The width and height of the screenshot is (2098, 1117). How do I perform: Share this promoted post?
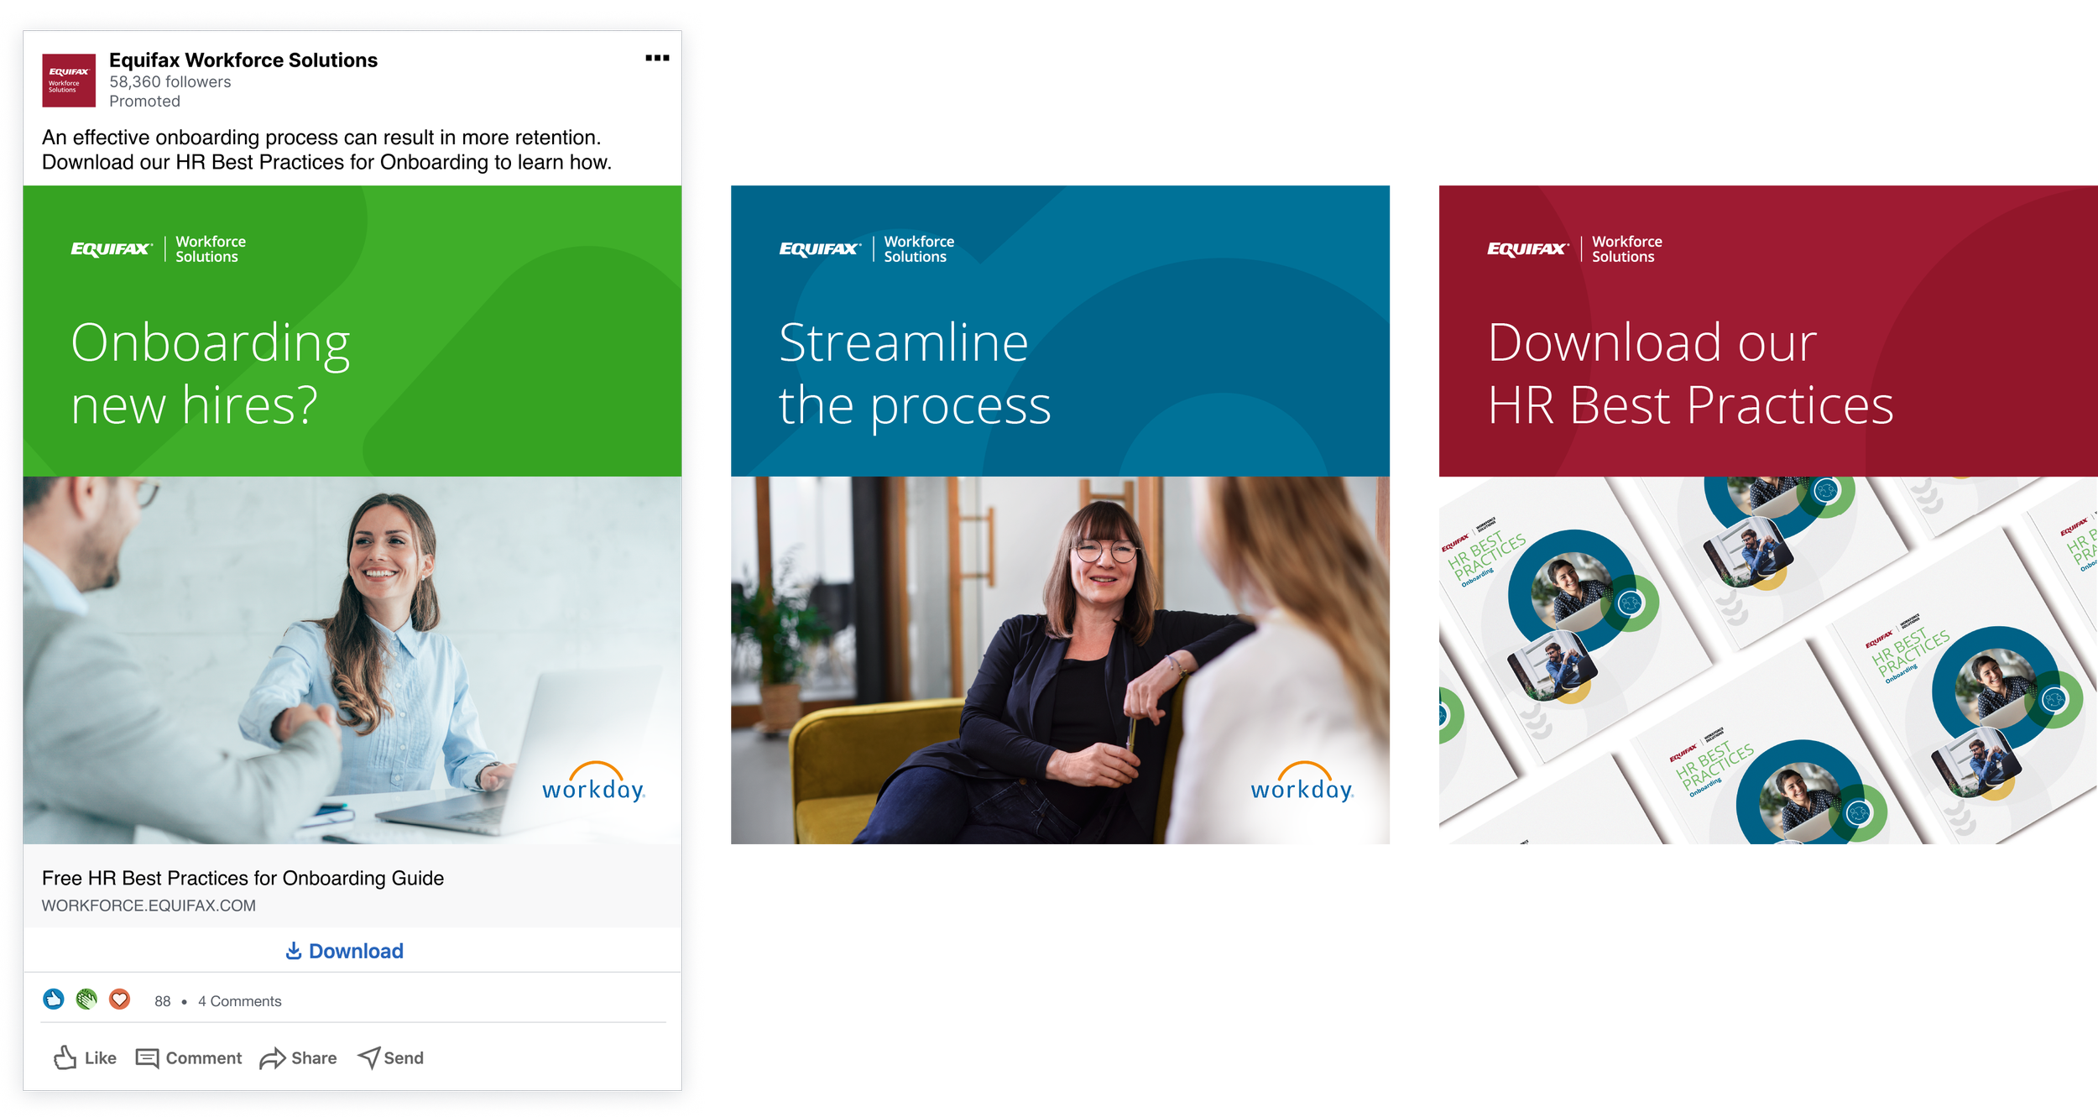[x=298, y=1058]
